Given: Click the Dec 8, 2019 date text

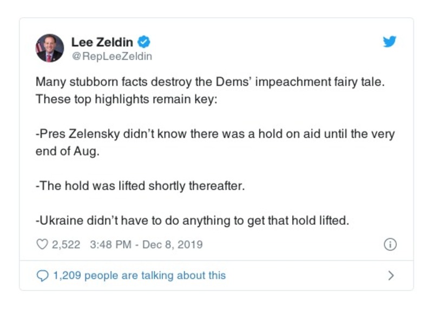Looking at the screenshot, I should coord(172,245).
